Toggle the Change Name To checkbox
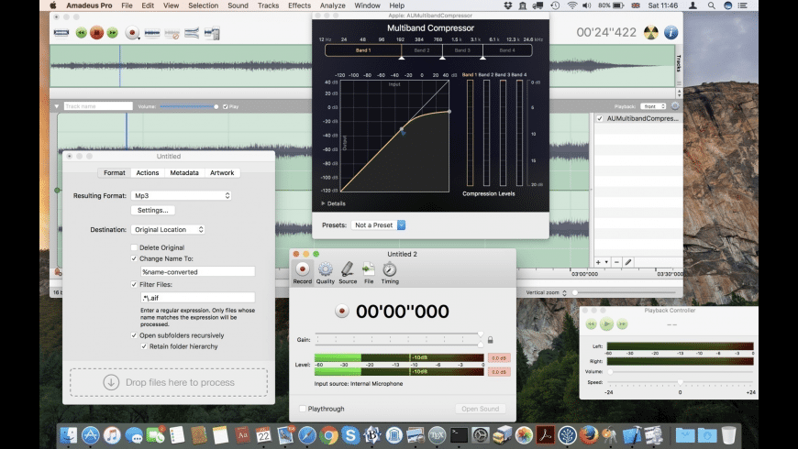 pyautogui.click(x=134, y=258)
